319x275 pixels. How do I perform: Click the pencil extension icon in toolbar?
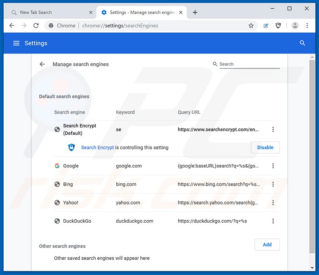click(266, 25)
